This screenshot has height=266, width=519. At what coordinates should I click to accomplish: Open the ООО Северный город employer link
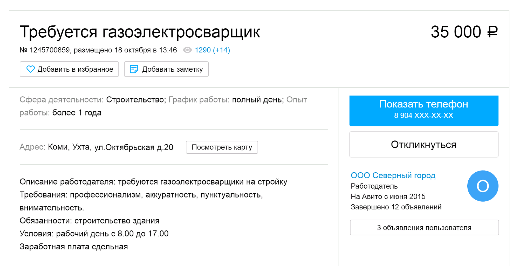pos(393,175)
